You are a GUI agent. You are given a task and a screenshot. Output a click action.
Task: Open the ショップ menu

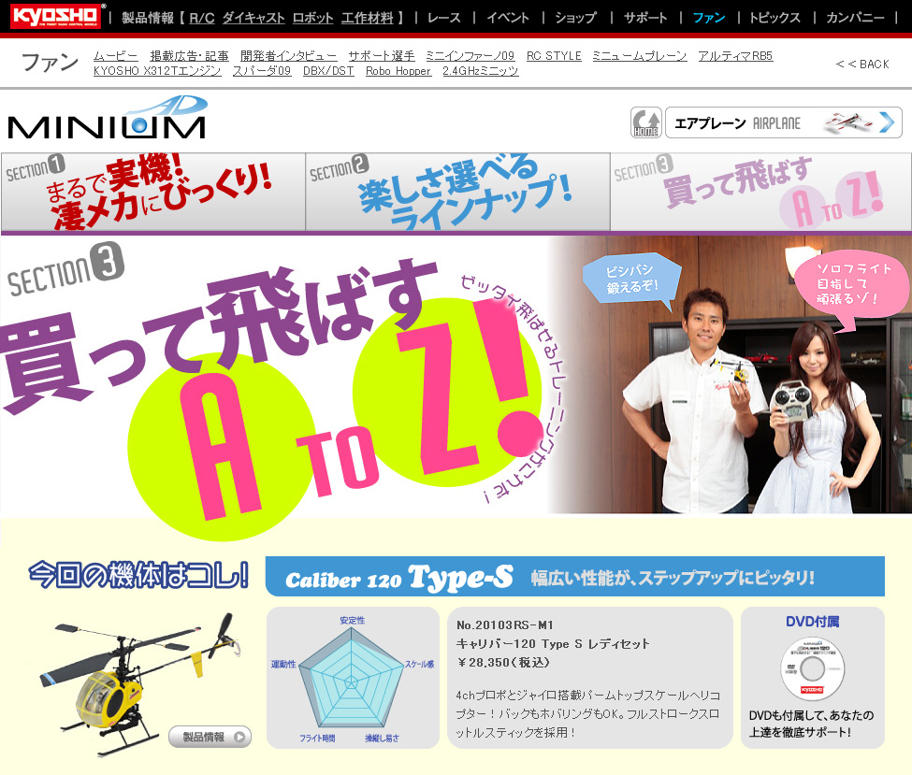click(575, 18)
